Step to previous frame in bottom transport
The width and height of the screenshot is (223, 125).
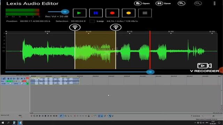point(54,116)
